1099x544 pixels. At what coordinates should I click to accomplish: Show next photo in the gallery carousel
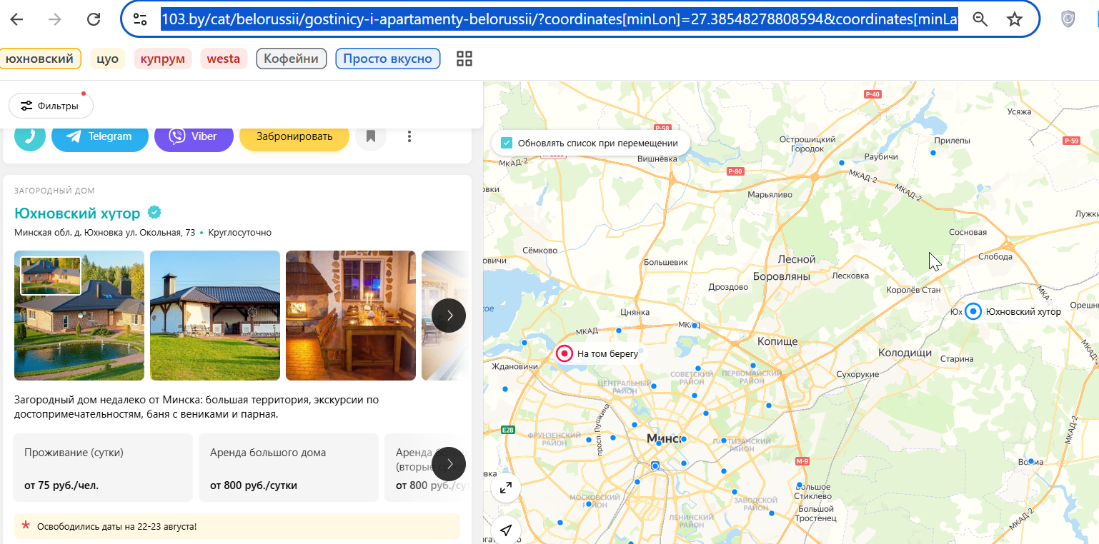pos(449,315)
